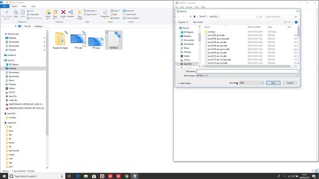This screenshot has height=179, width=319.
Task: Click Pin to Quick access in Explorer ribbon
Action: (x=6, y=14)
